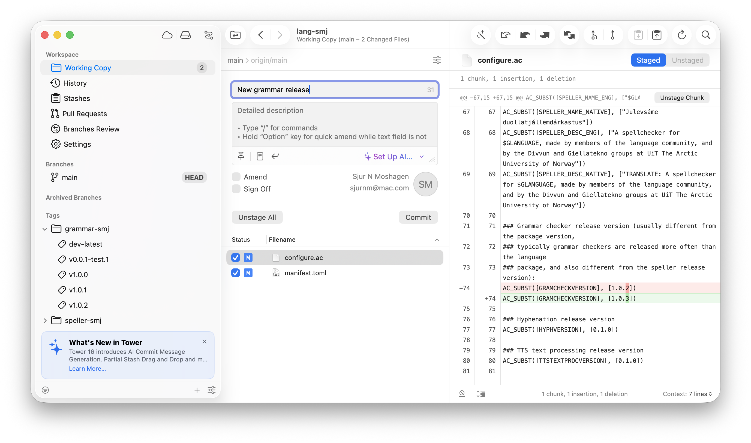Click the commit subject input field
Screen dimensions: 751x443
pyautogui.click(x=335, y=90)
